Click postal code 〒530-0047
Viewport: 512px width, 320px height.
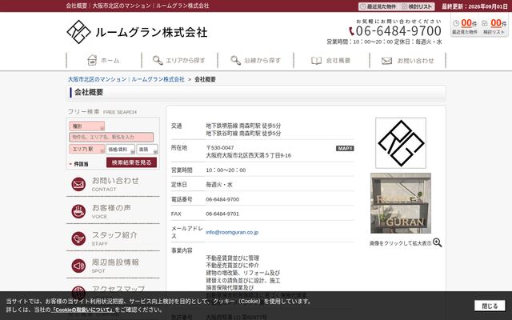[220, 147]
